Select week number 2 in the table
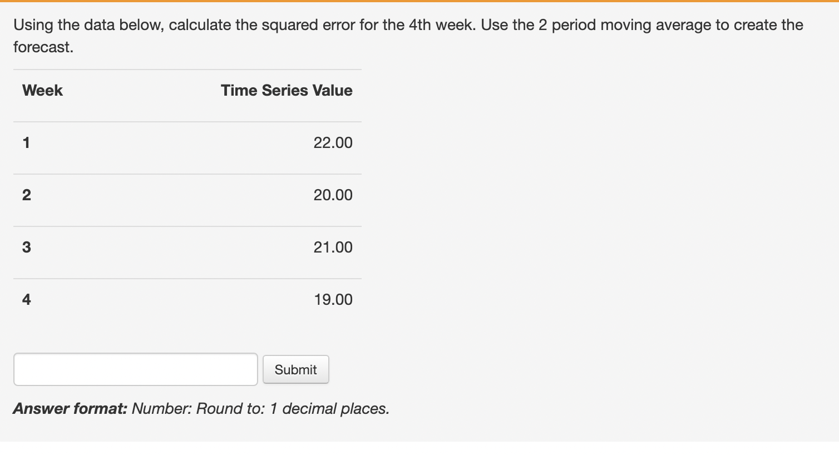The width and height of the screenshot is (839, 455). click(x=26, y=195)
